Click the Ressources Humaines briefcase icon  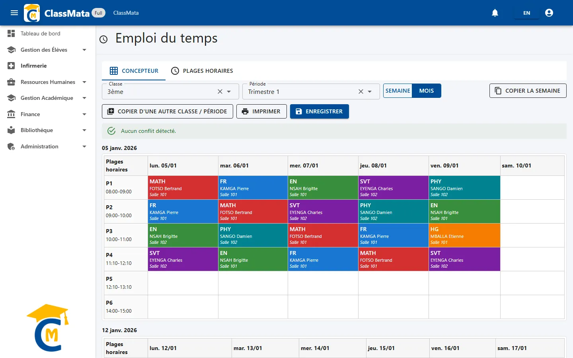tap(11, 82)
